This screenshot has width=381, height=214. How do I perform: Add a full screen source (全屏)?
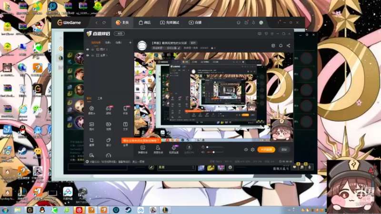(125, 145)
